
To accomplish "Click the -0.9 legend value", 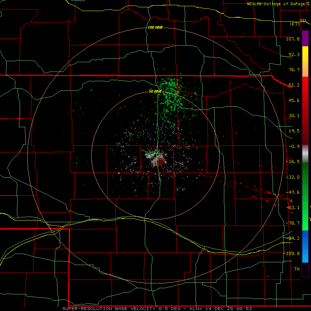I will pos(294,147).
